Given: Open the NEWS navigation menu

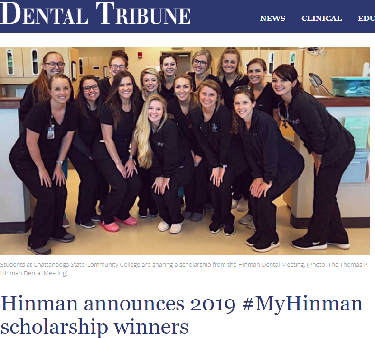Looking at the screenshot, I should click(272, 19).
